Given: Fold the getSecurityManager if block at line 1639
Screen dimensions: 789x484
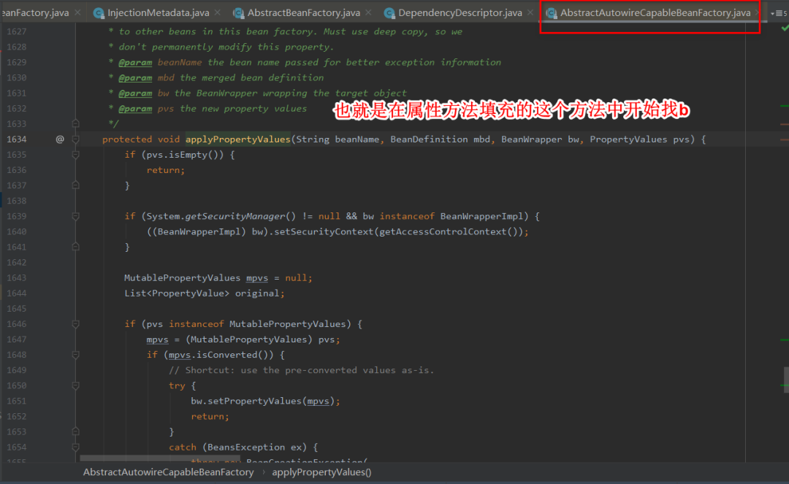Looking at the screenshot, I should (75, 216).
